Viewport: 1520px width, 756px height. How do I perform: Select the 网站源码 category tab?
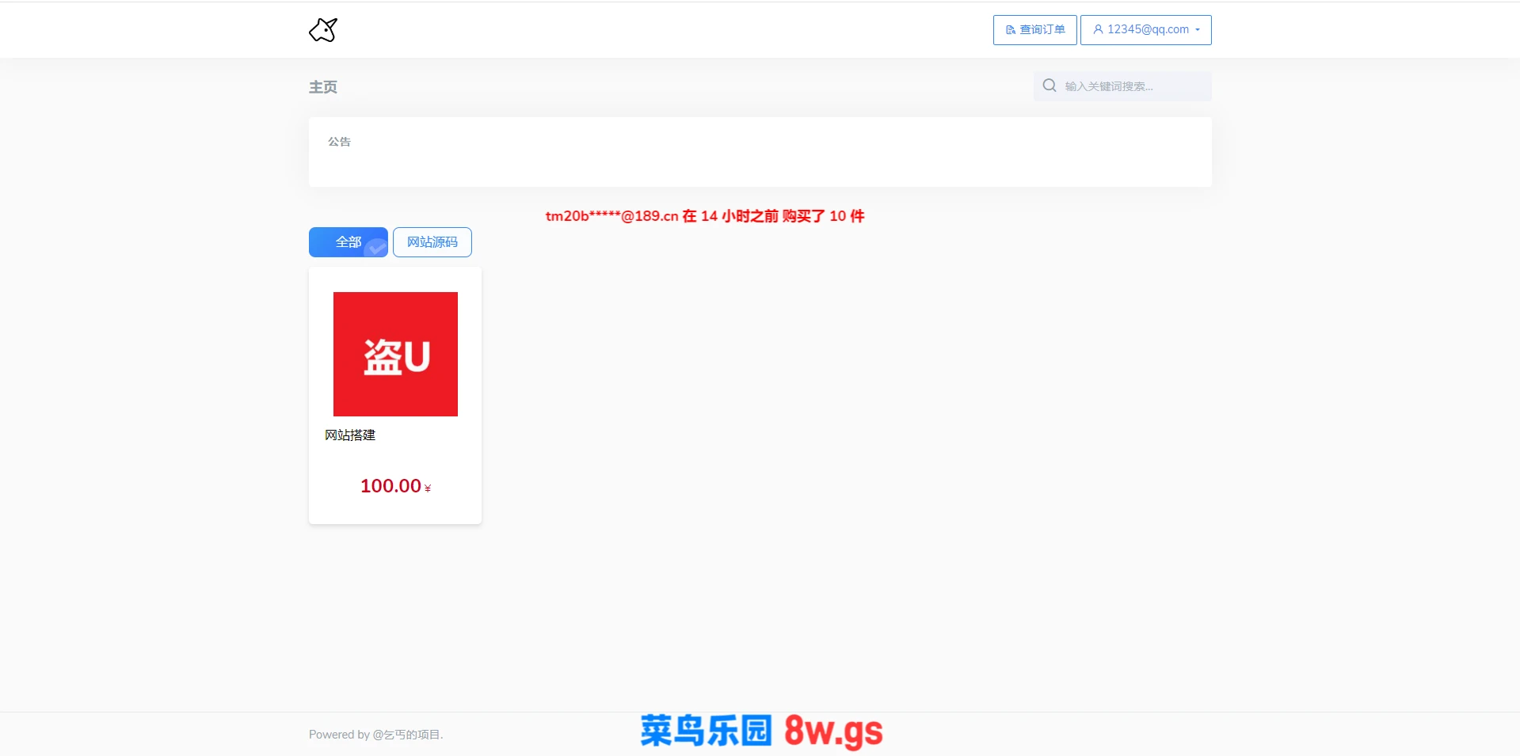(432, 242)
